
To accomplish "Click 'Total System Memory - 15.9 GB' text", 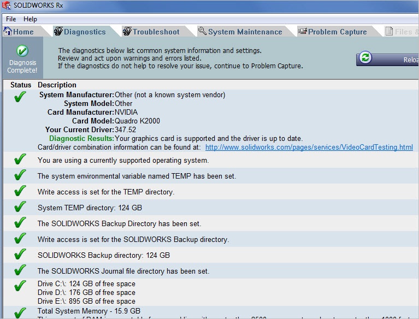I will tap(89, 311).
